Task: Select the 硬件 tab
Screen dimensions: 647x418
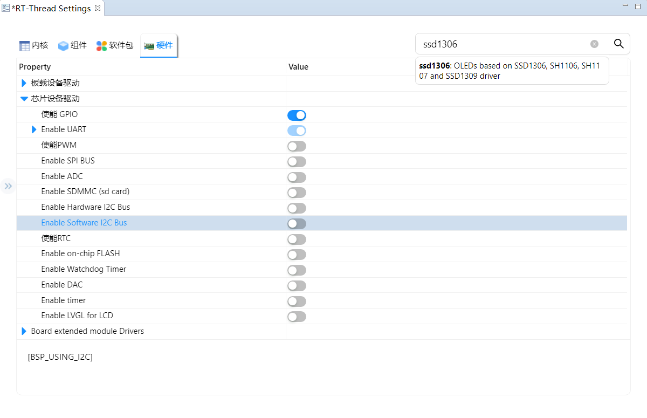Action: coord(159,46)
